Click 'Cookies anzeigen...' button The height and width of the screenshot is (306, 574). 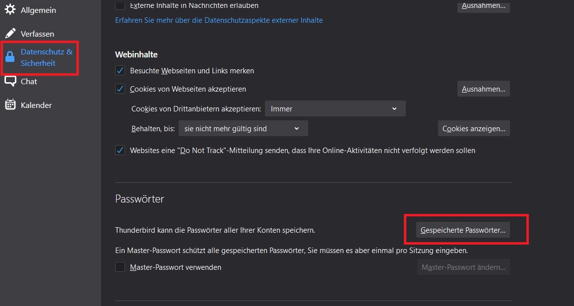(x=474, y=129)
